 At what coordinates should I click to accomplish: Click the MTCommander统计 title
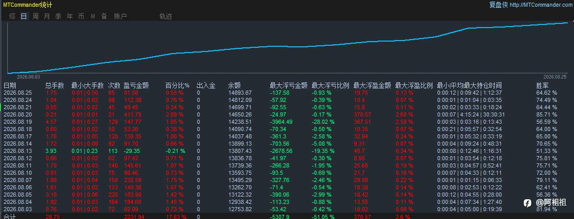[28, 5]
